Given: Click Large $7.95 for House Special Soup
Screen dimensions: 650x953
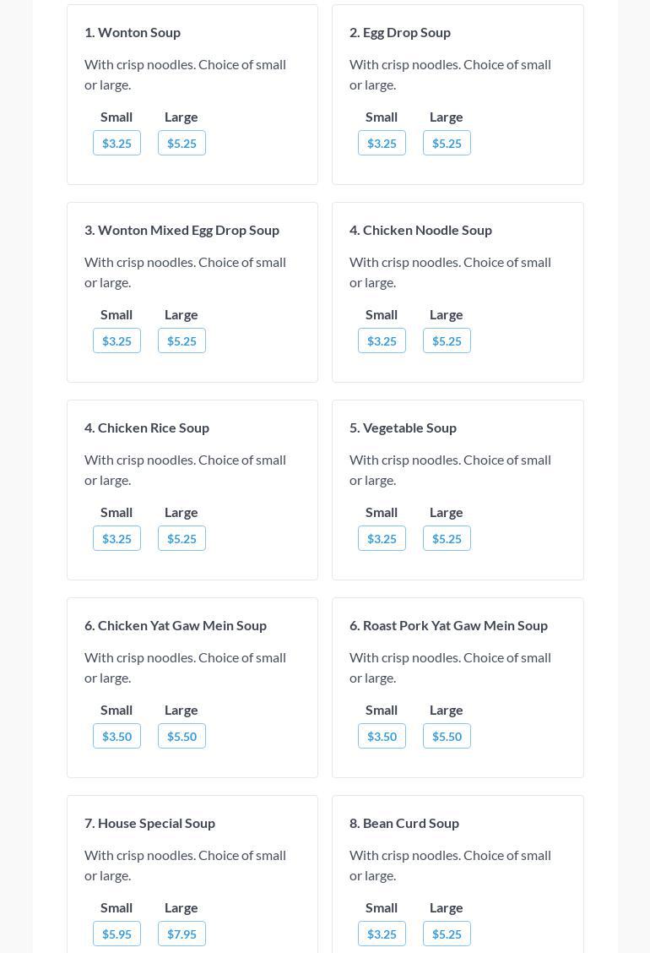Looking at the screenshot, I should [x=181, y=934].
